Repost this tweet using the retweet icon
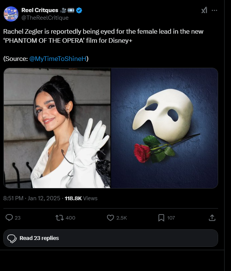Image resolution: width=231 pixels, height=271 pixels. [60, 218]
